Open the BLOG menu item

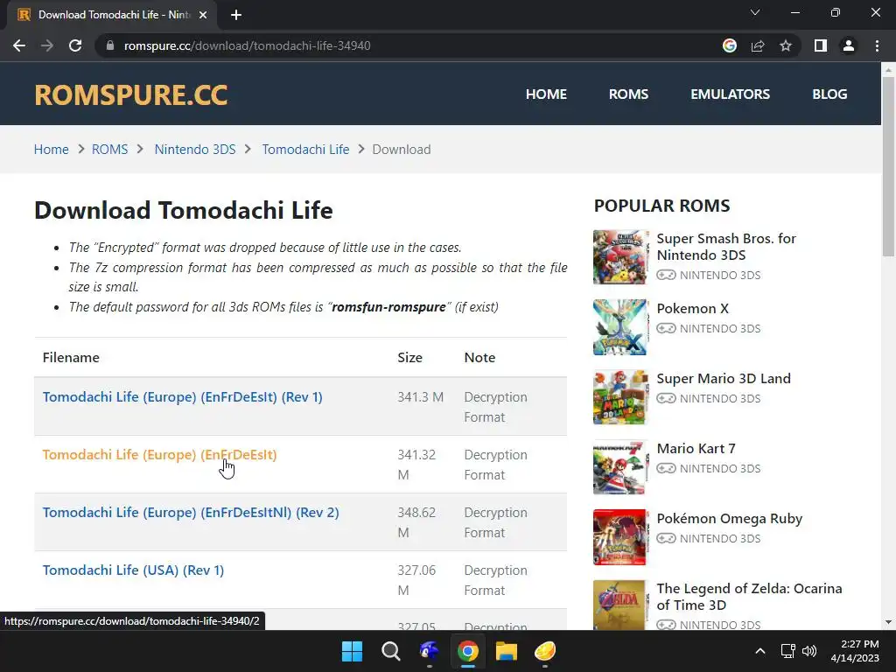click(x=829, y=94)
